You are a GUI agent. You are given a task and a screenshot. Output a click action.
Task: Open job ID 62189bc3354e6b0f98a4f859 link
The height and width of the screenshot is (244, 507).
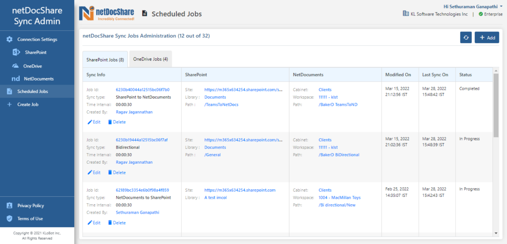coord(142,190)
